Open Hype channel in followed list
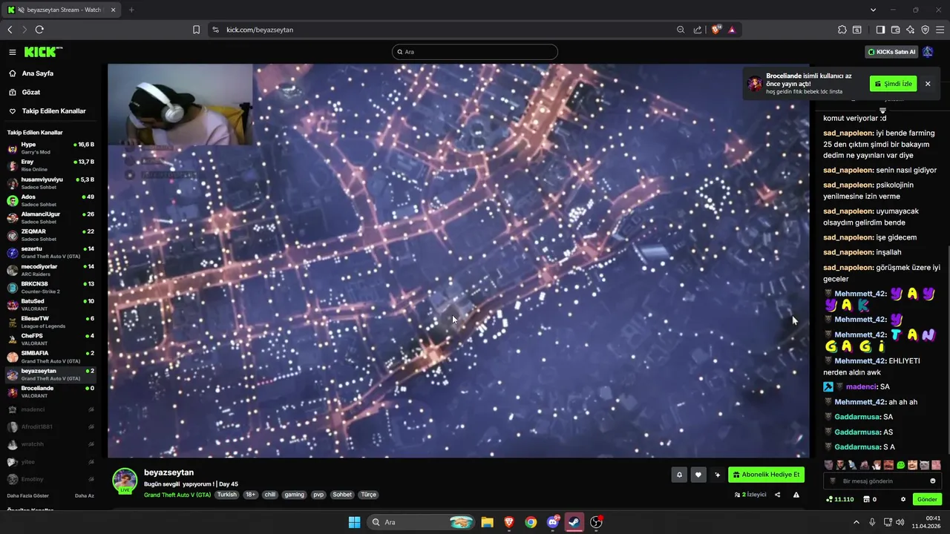 (50, 148)
